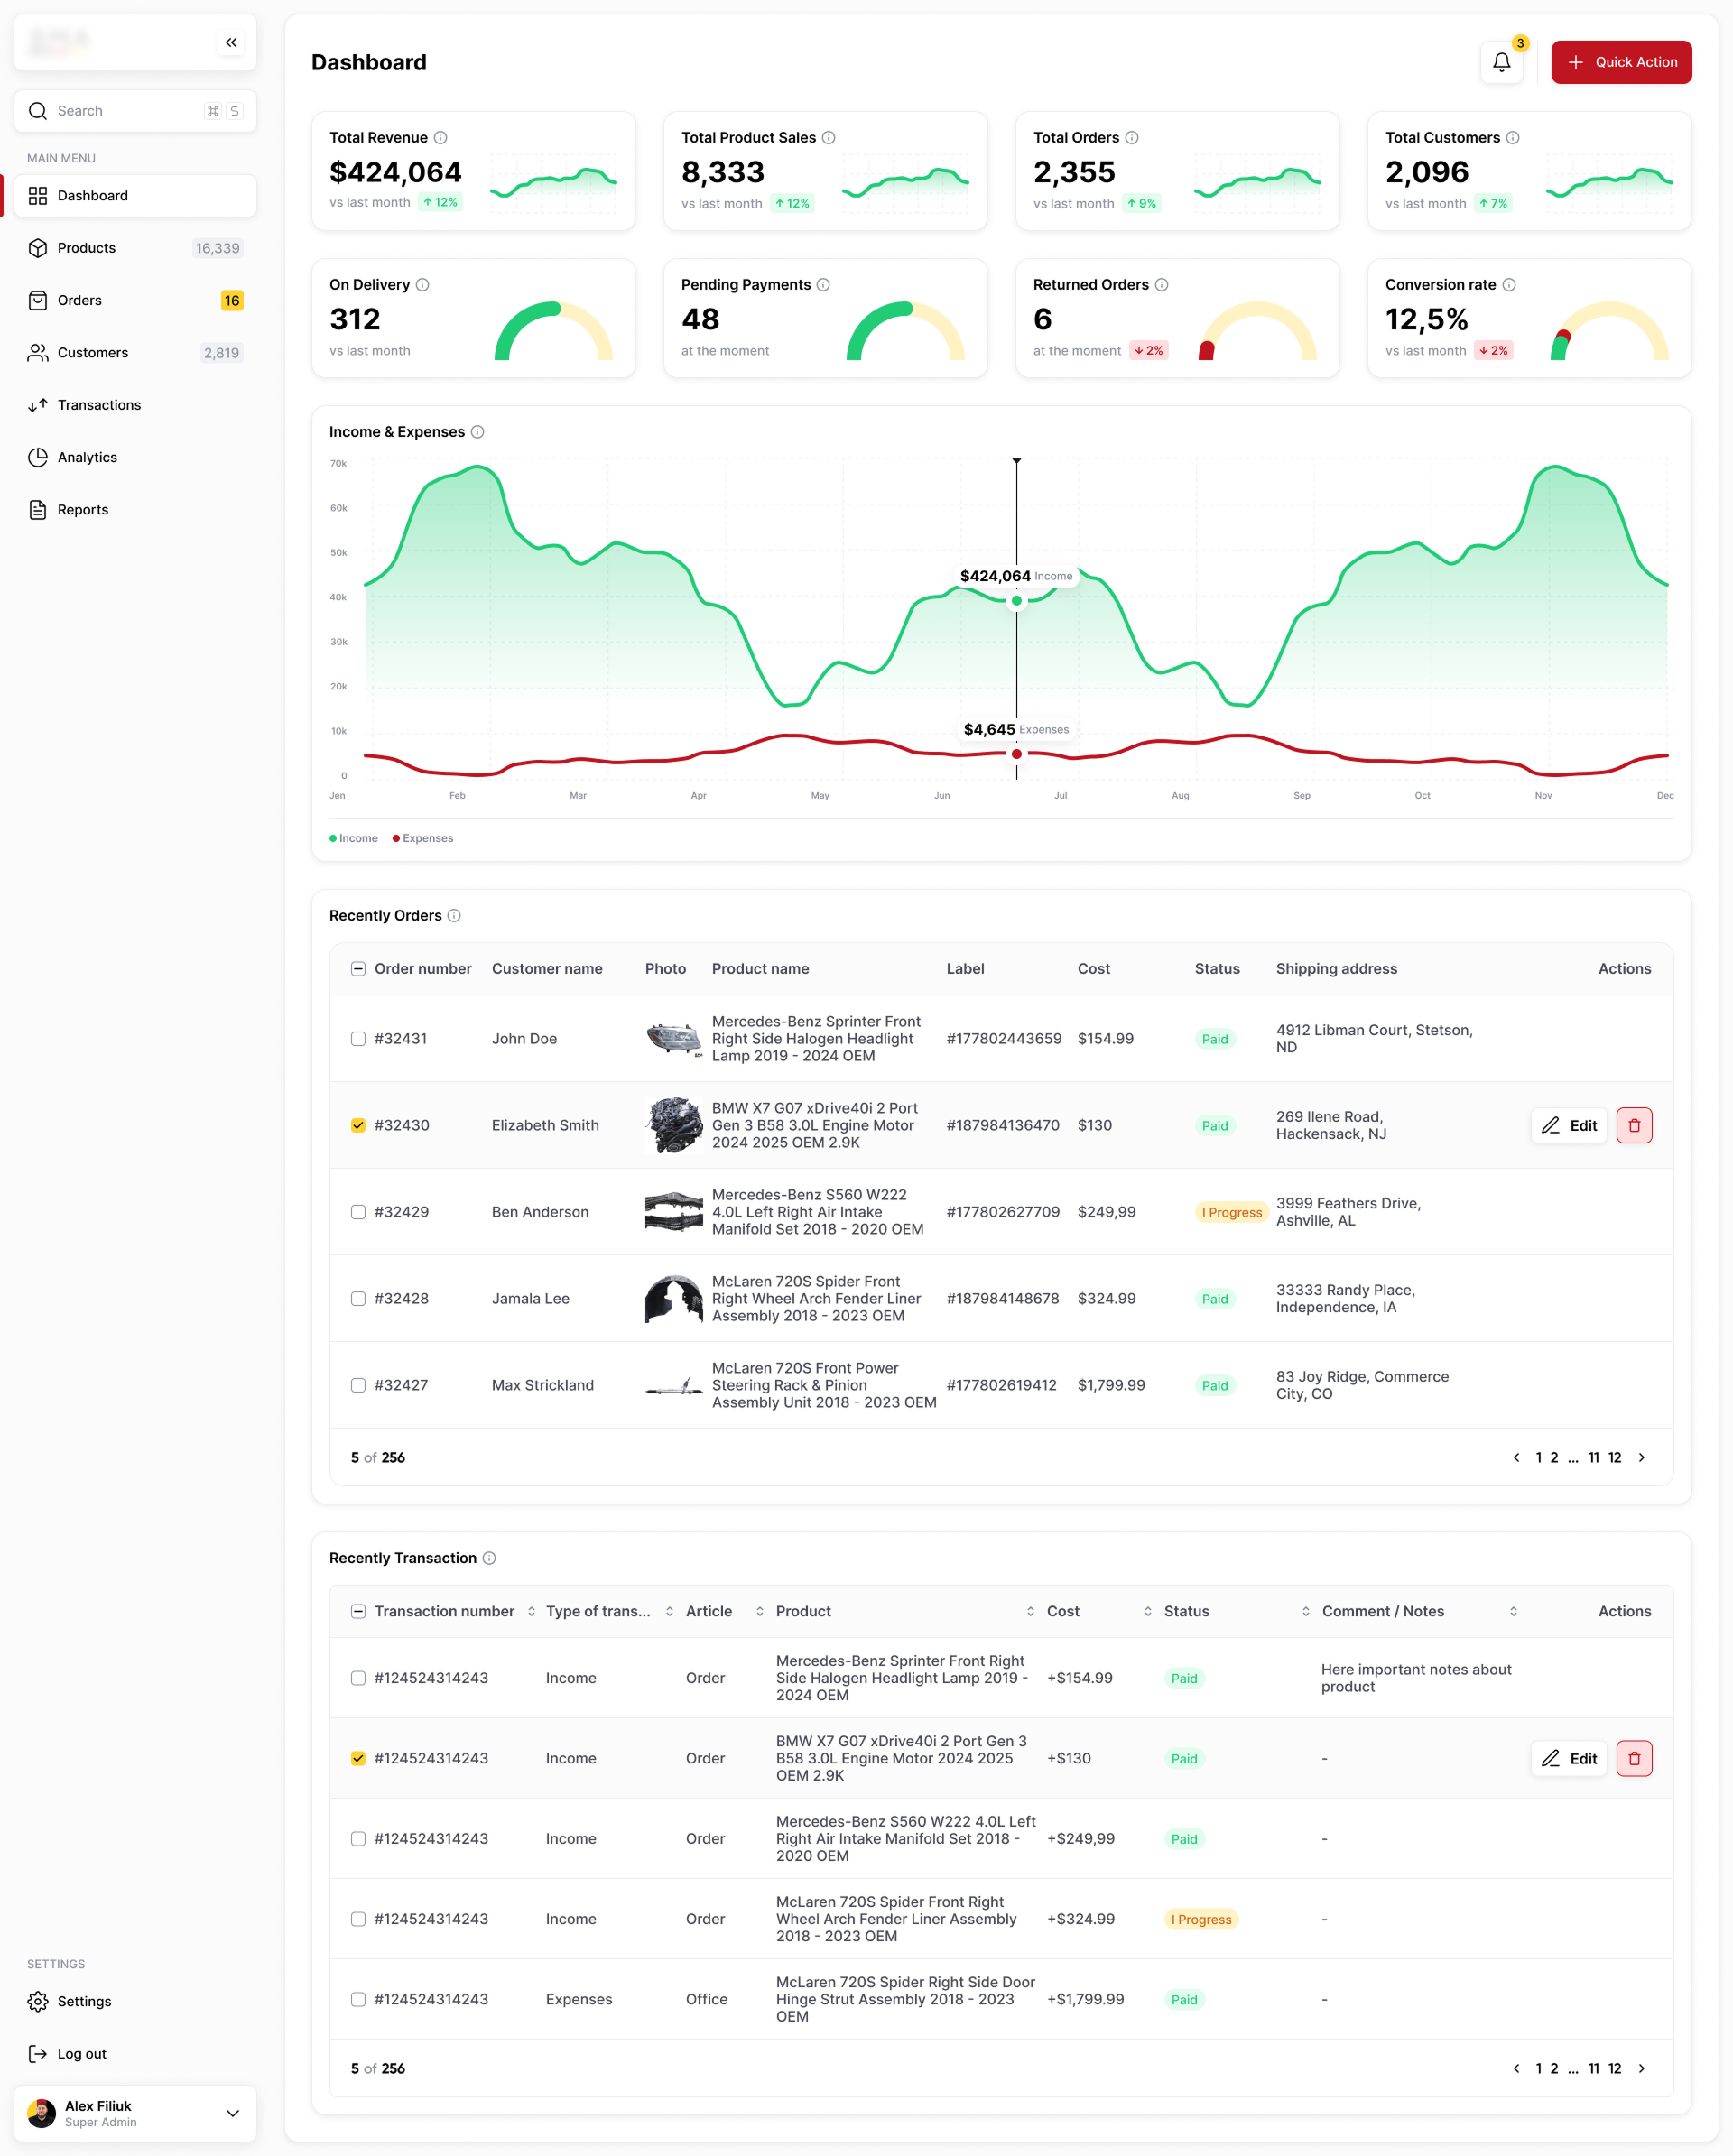Select the Analytics sidebar icon

coord(38,457)
